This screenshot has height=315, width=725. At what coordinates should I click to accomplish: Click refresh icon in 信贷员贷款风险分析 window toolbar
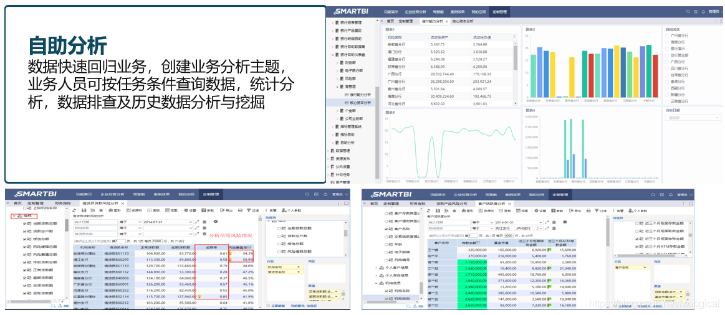pos(74,210)
